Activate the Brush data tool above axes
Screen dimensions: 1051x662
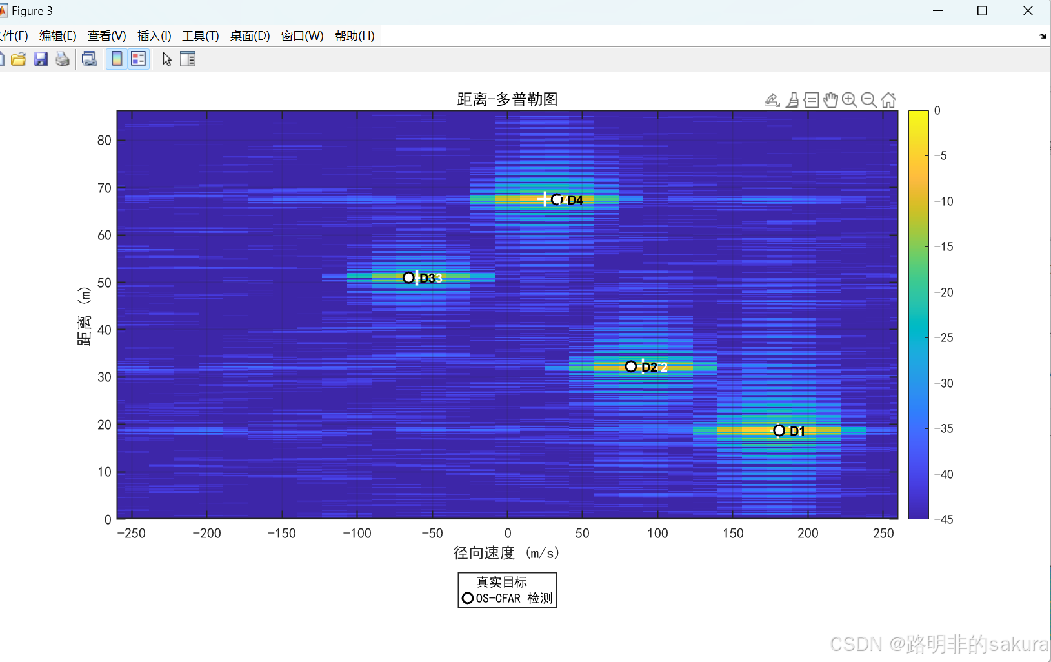(792, 100)
